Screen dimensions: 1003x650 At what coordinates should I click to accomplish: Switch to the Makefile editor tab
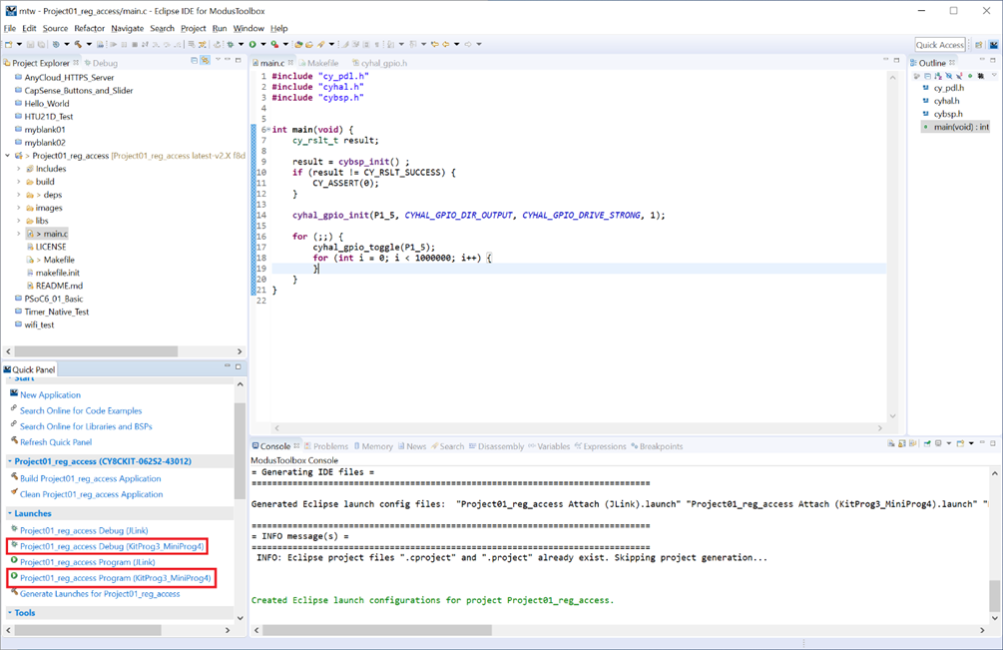(321, 63)
